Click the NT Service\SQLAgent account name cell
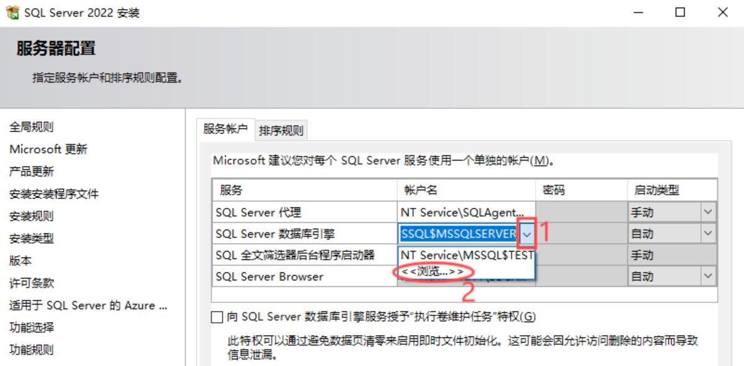Image resolution: width=744 pixels, height=366 pixels. pos(466,212)
